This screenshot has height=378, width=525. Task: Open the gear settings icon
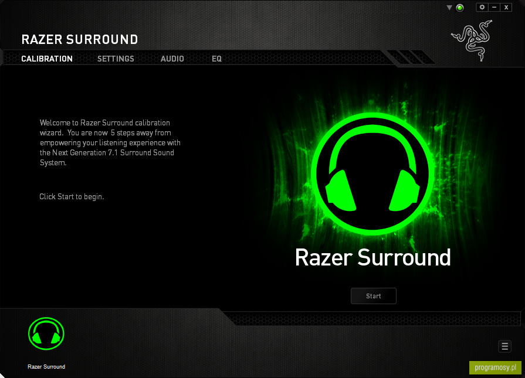coord(482,7)
